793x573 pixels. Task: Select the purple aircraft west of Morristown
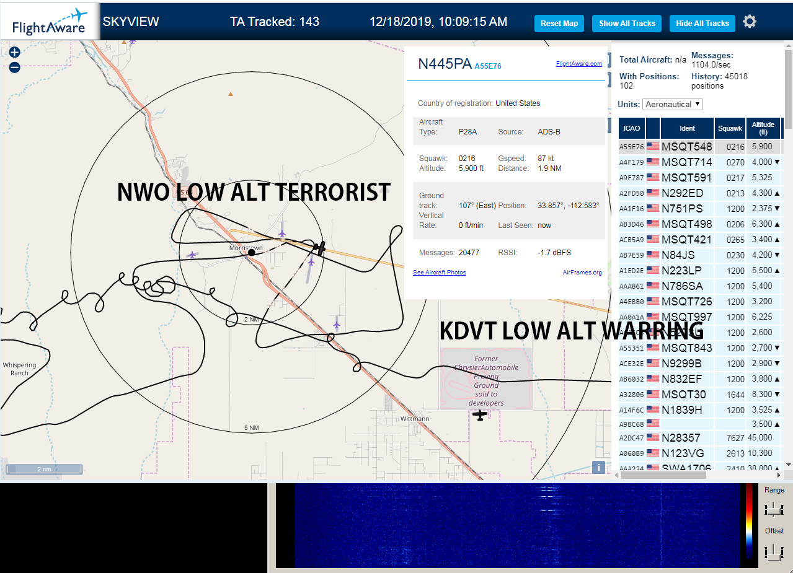tap(192, 255)
